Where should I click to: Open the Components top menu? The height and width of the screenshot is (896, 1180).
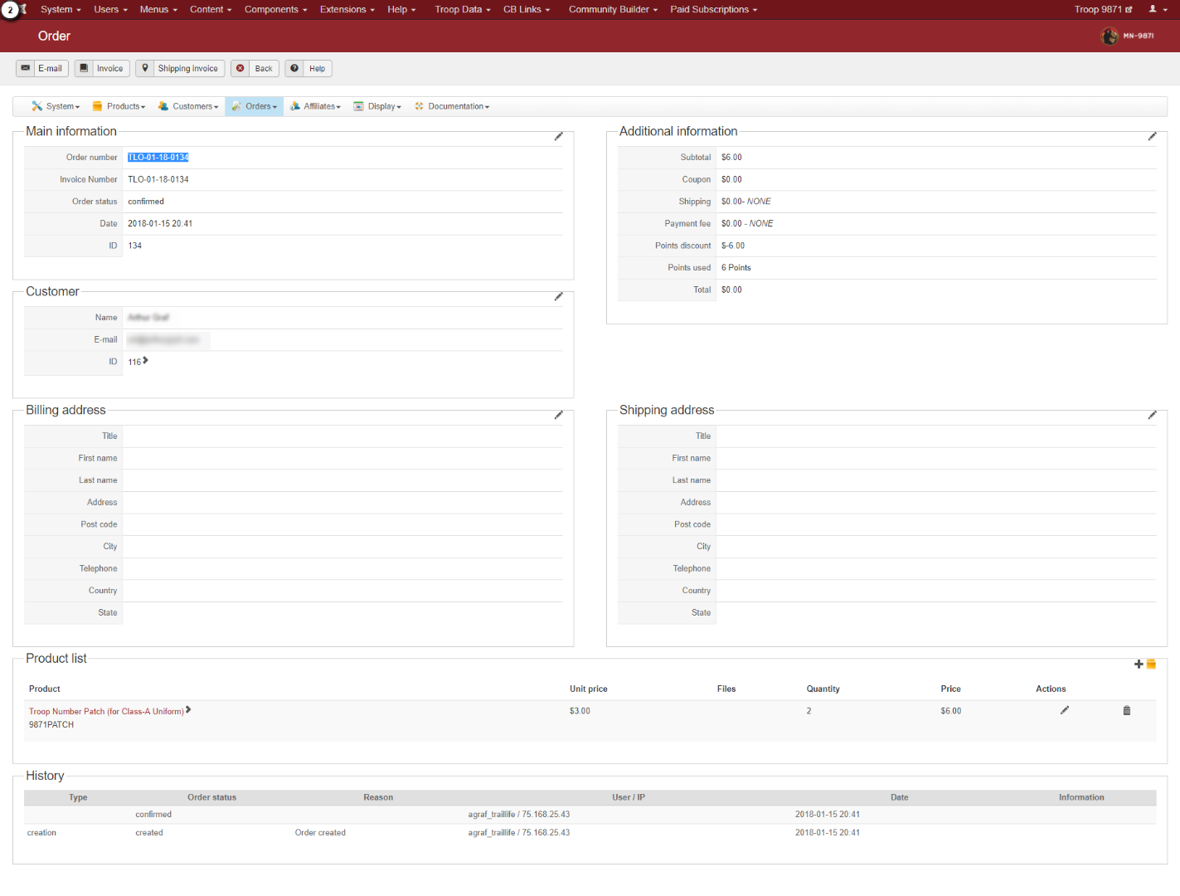coord(275,10)
